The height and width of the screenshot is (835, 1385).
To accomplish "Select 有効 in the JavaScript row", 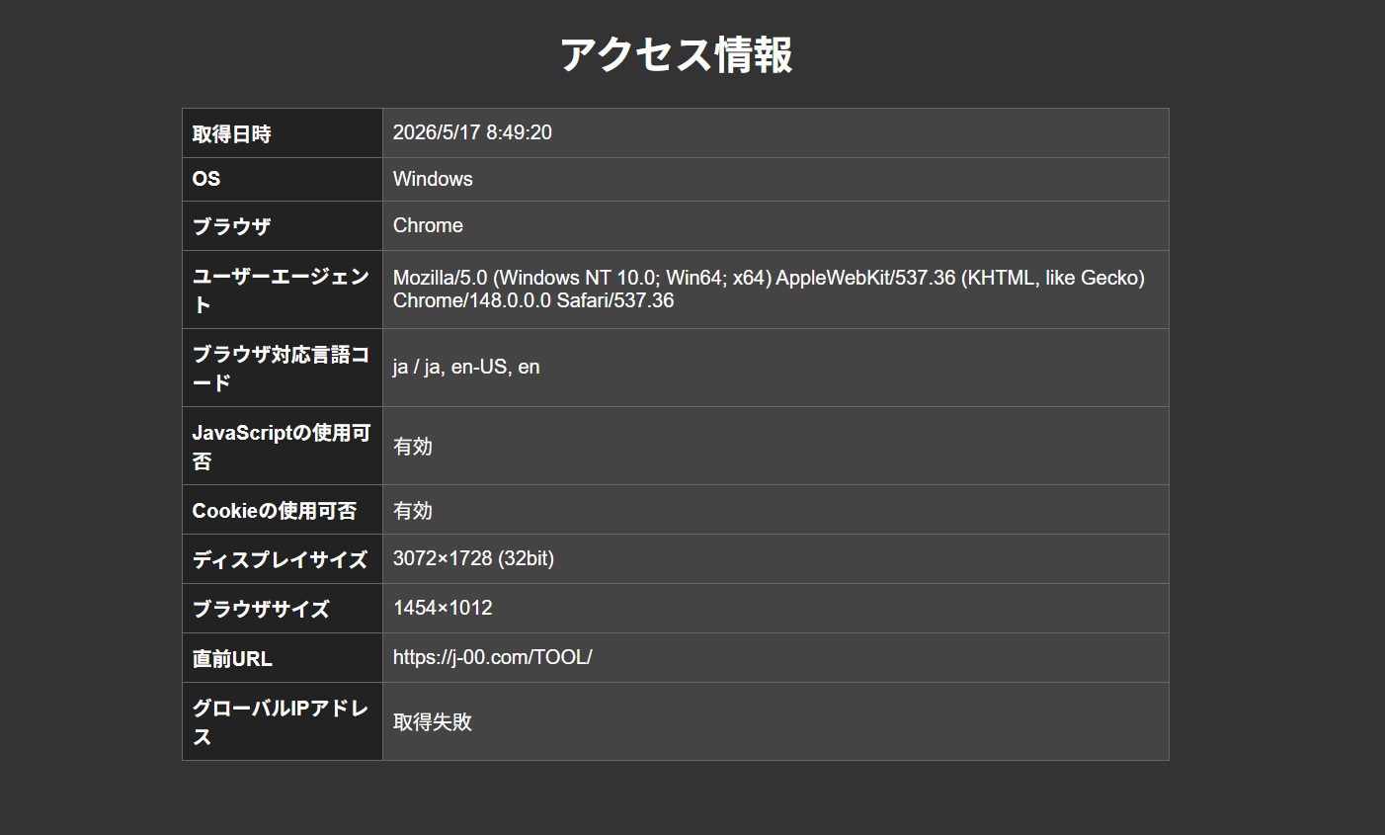I will [412, 446].
